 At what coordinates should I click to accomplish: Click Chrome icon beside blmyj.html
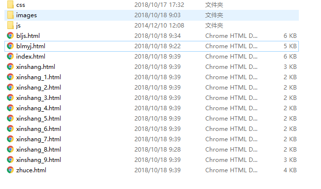pyautogui.click(x=10, y=46)
